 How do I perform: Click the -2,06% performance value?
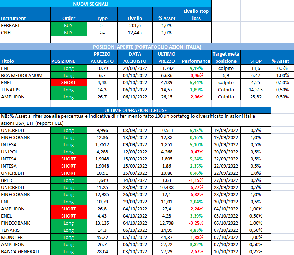click(196, 97)
